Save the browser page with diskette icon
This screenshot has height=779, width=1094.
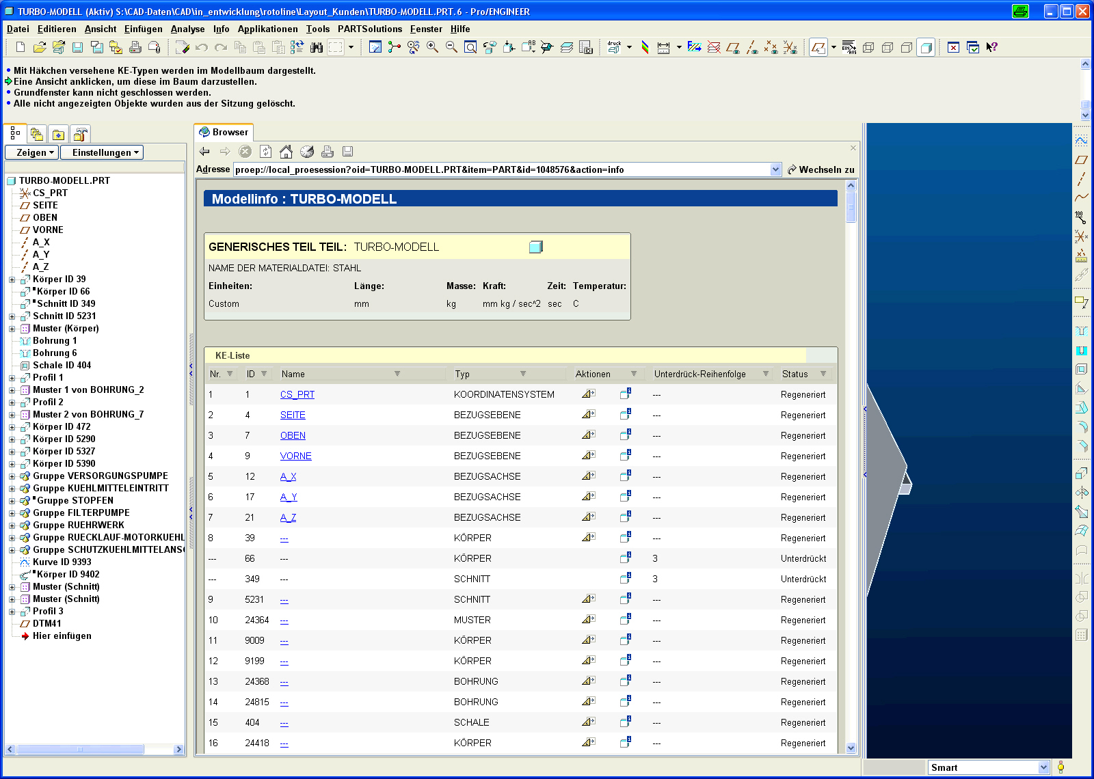347,151
